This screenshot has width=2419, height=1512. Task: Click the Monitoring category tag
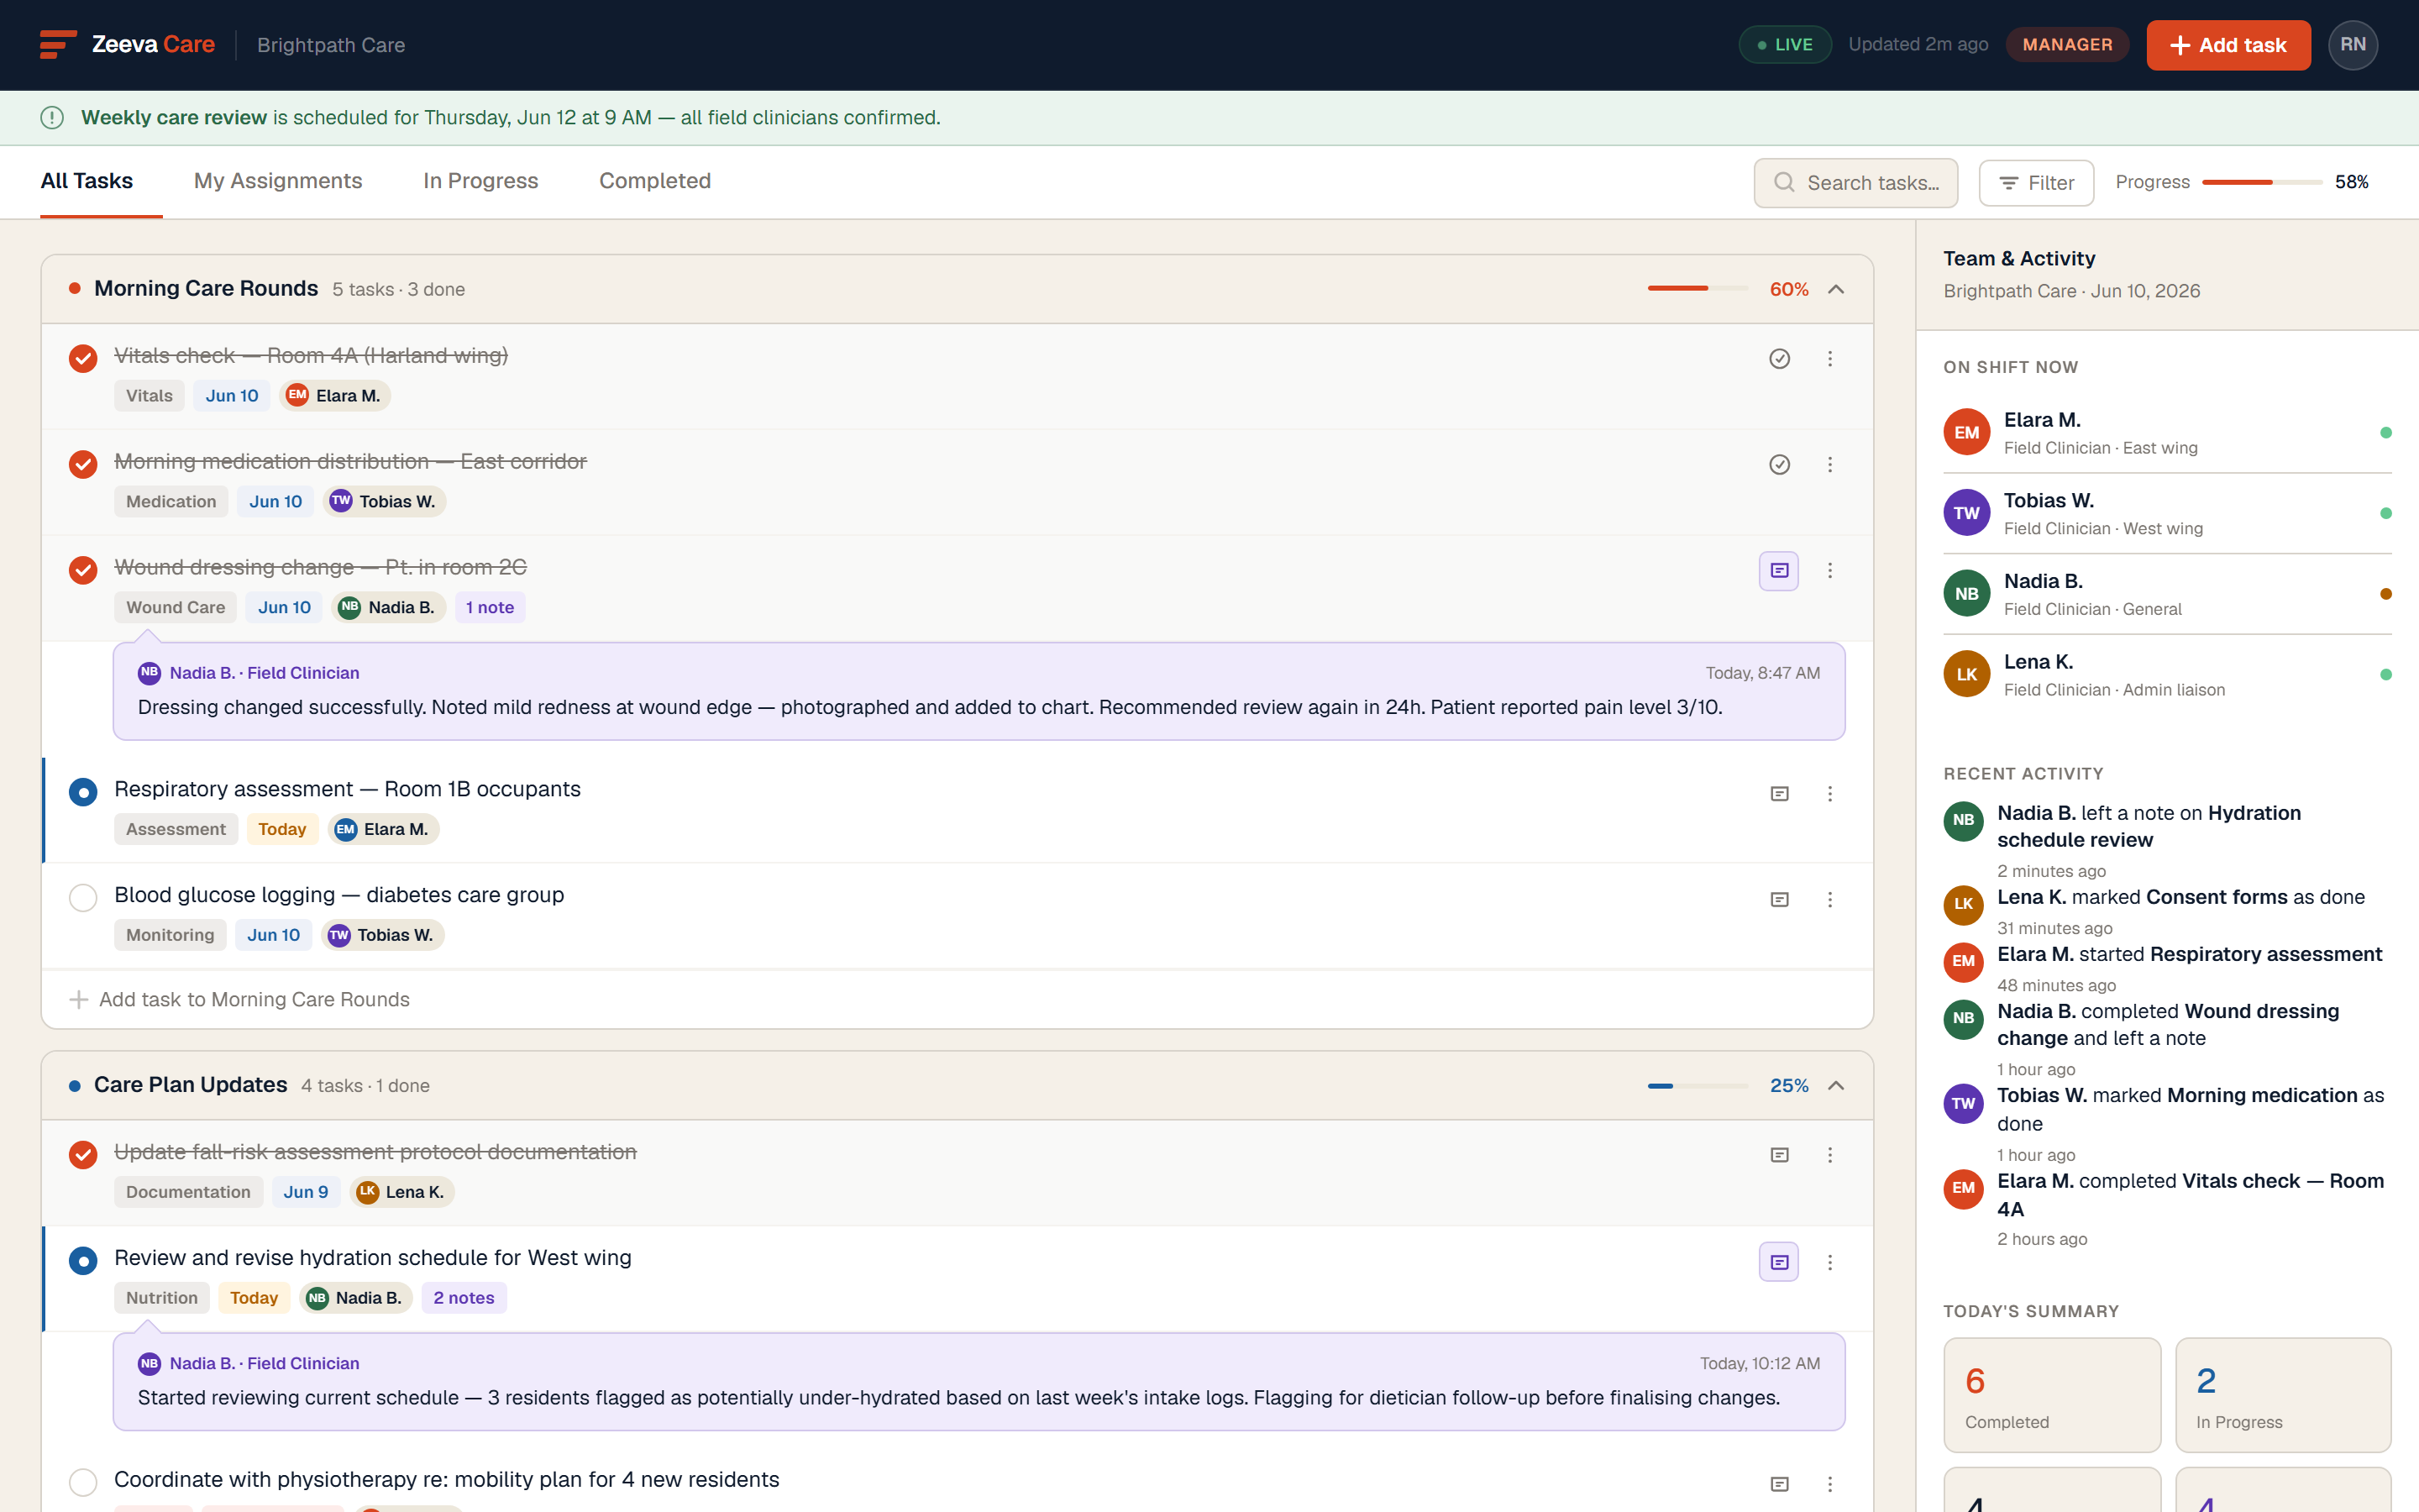(x=170, y=936)
